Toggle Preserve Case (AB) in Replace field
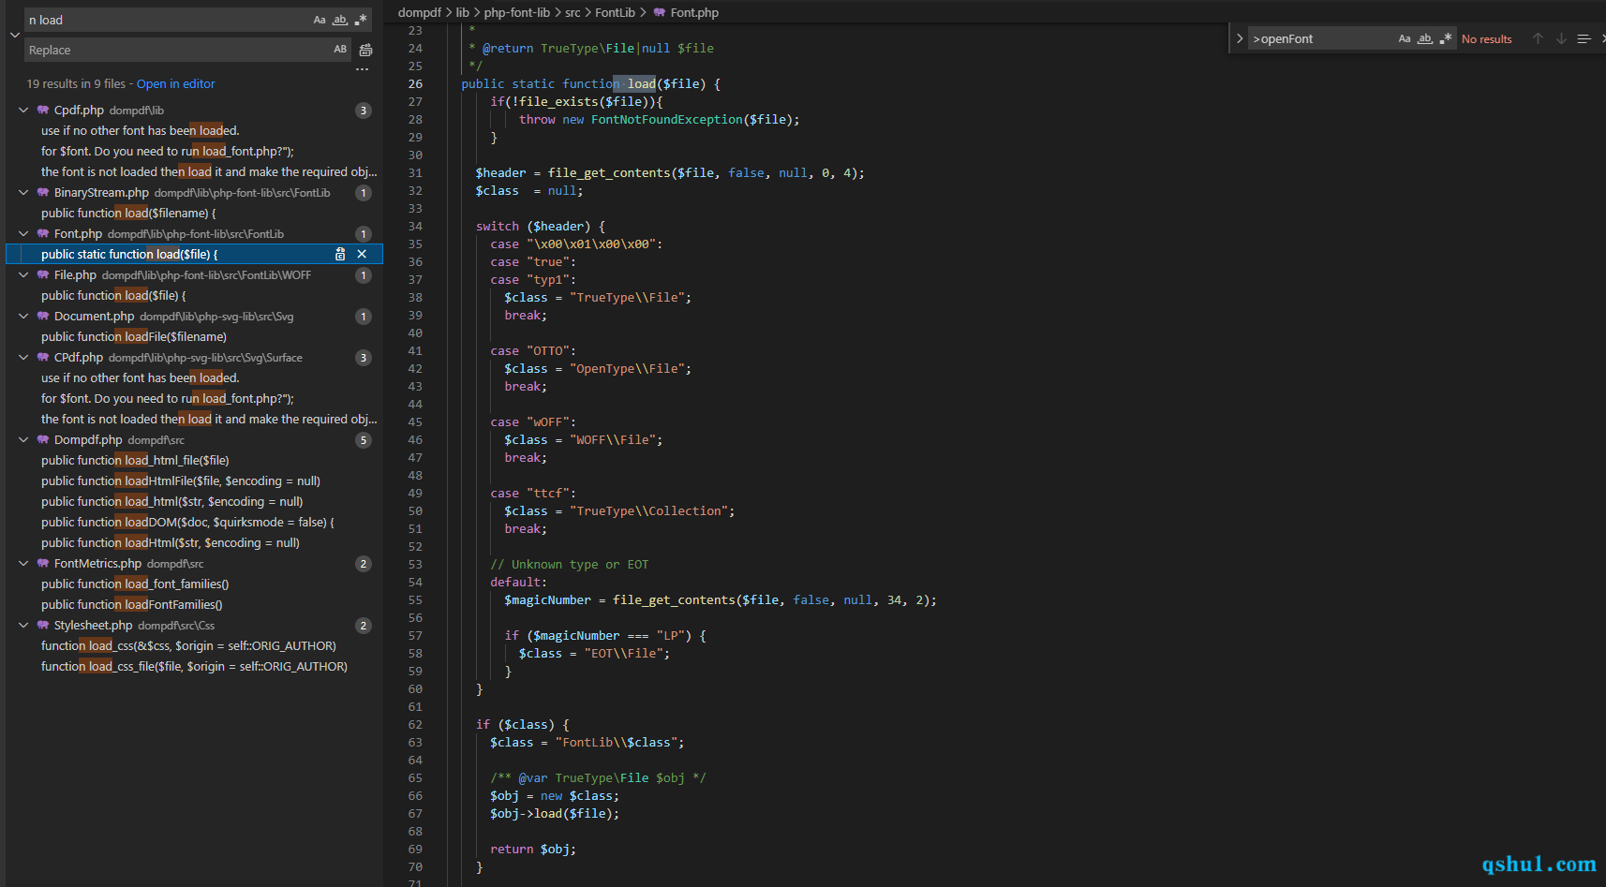Screen dimensions: 1606x887 340,50
